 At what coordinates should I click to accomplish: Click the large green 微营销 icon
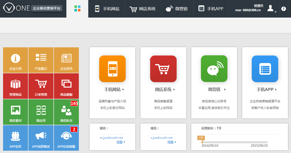pos(214,69)
